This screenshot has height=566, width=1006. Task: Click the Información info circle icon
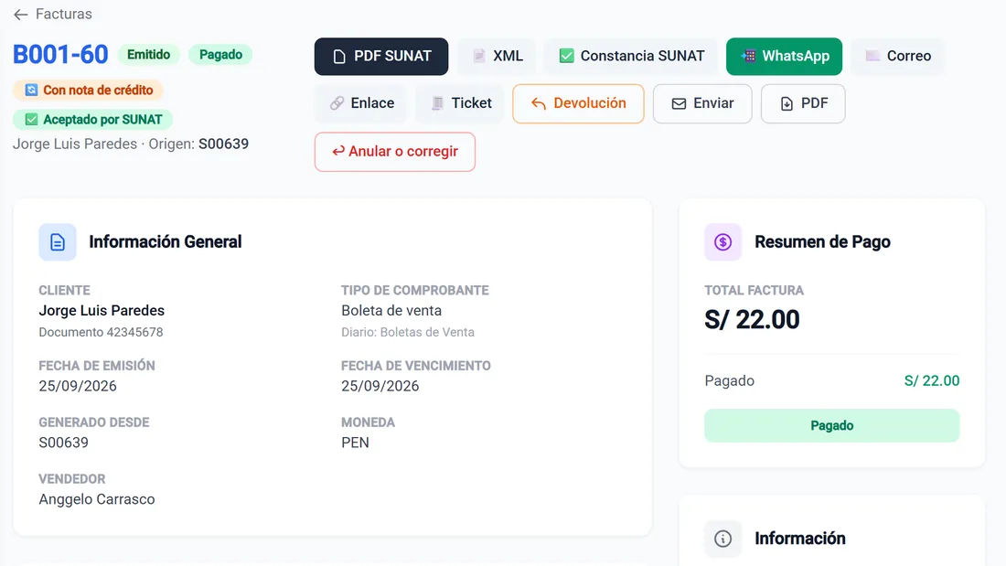(x=723, y=539)
